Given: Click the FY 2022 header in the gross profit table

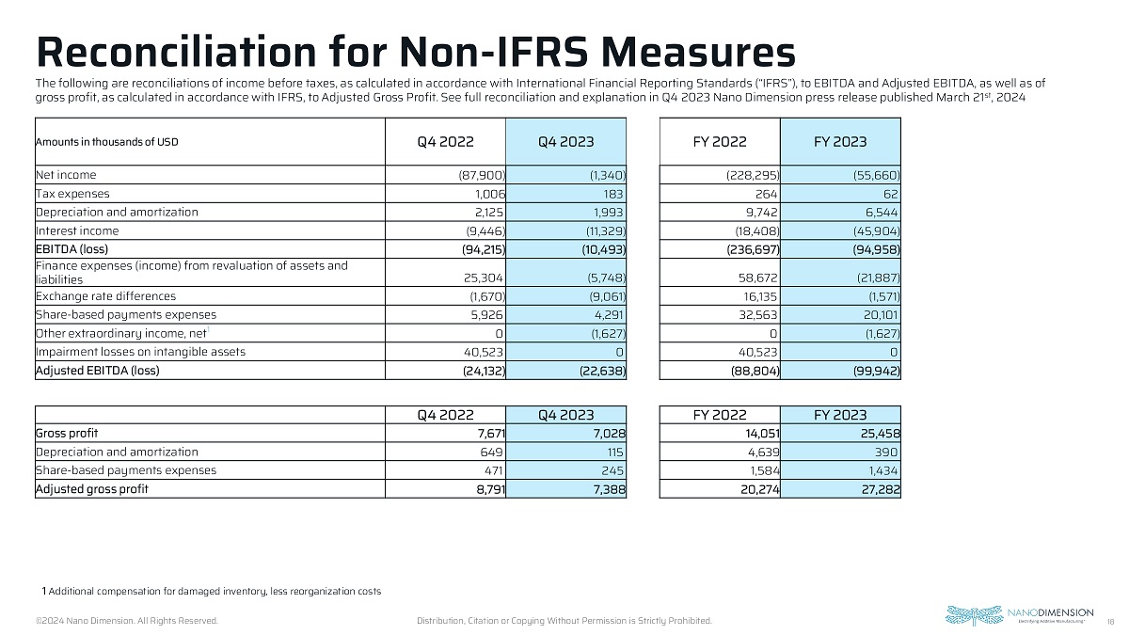Looking at the screenshot, I should pyautogui.click(x=720, y=415).
